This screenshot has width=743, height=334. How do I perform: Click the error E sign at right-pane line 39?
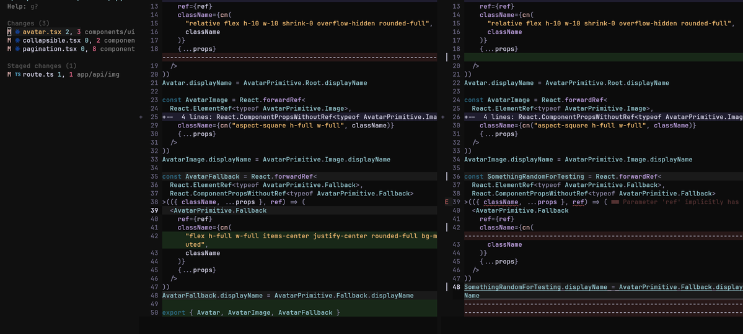446,202
